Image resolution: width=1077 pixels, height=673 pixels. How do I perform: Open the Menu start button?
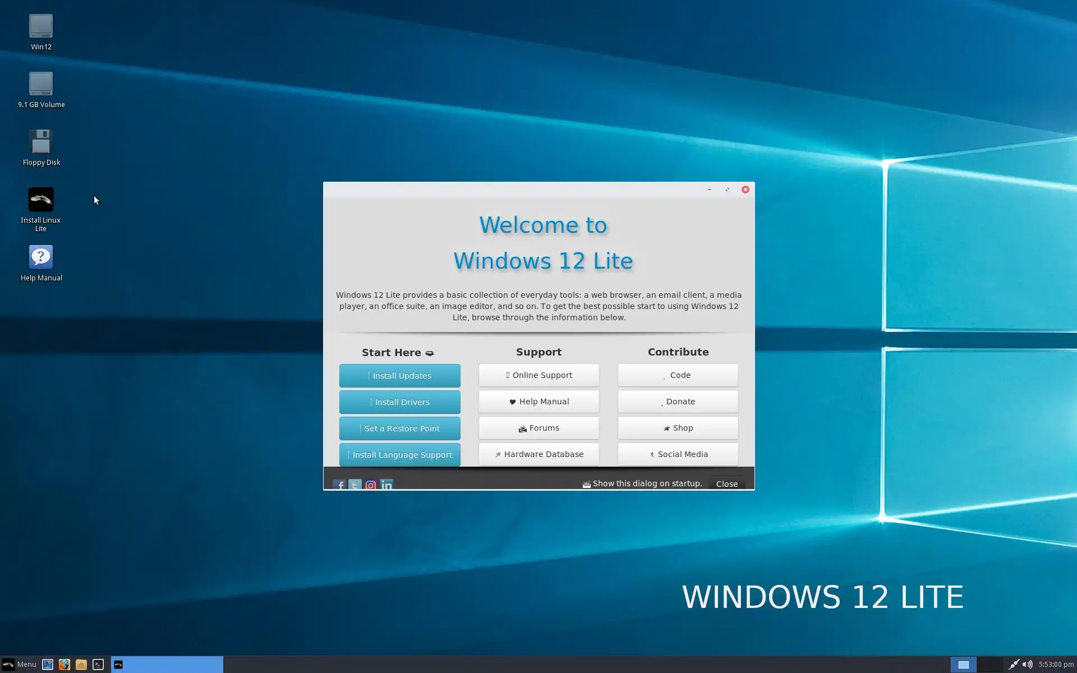(20, 665)
